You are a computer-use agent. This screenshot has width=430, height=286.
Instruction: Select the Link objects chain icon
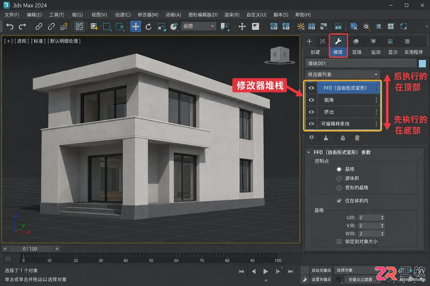tap(39, 27)
